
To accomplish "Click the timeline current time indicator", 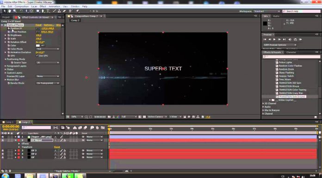I will (110, 129).
